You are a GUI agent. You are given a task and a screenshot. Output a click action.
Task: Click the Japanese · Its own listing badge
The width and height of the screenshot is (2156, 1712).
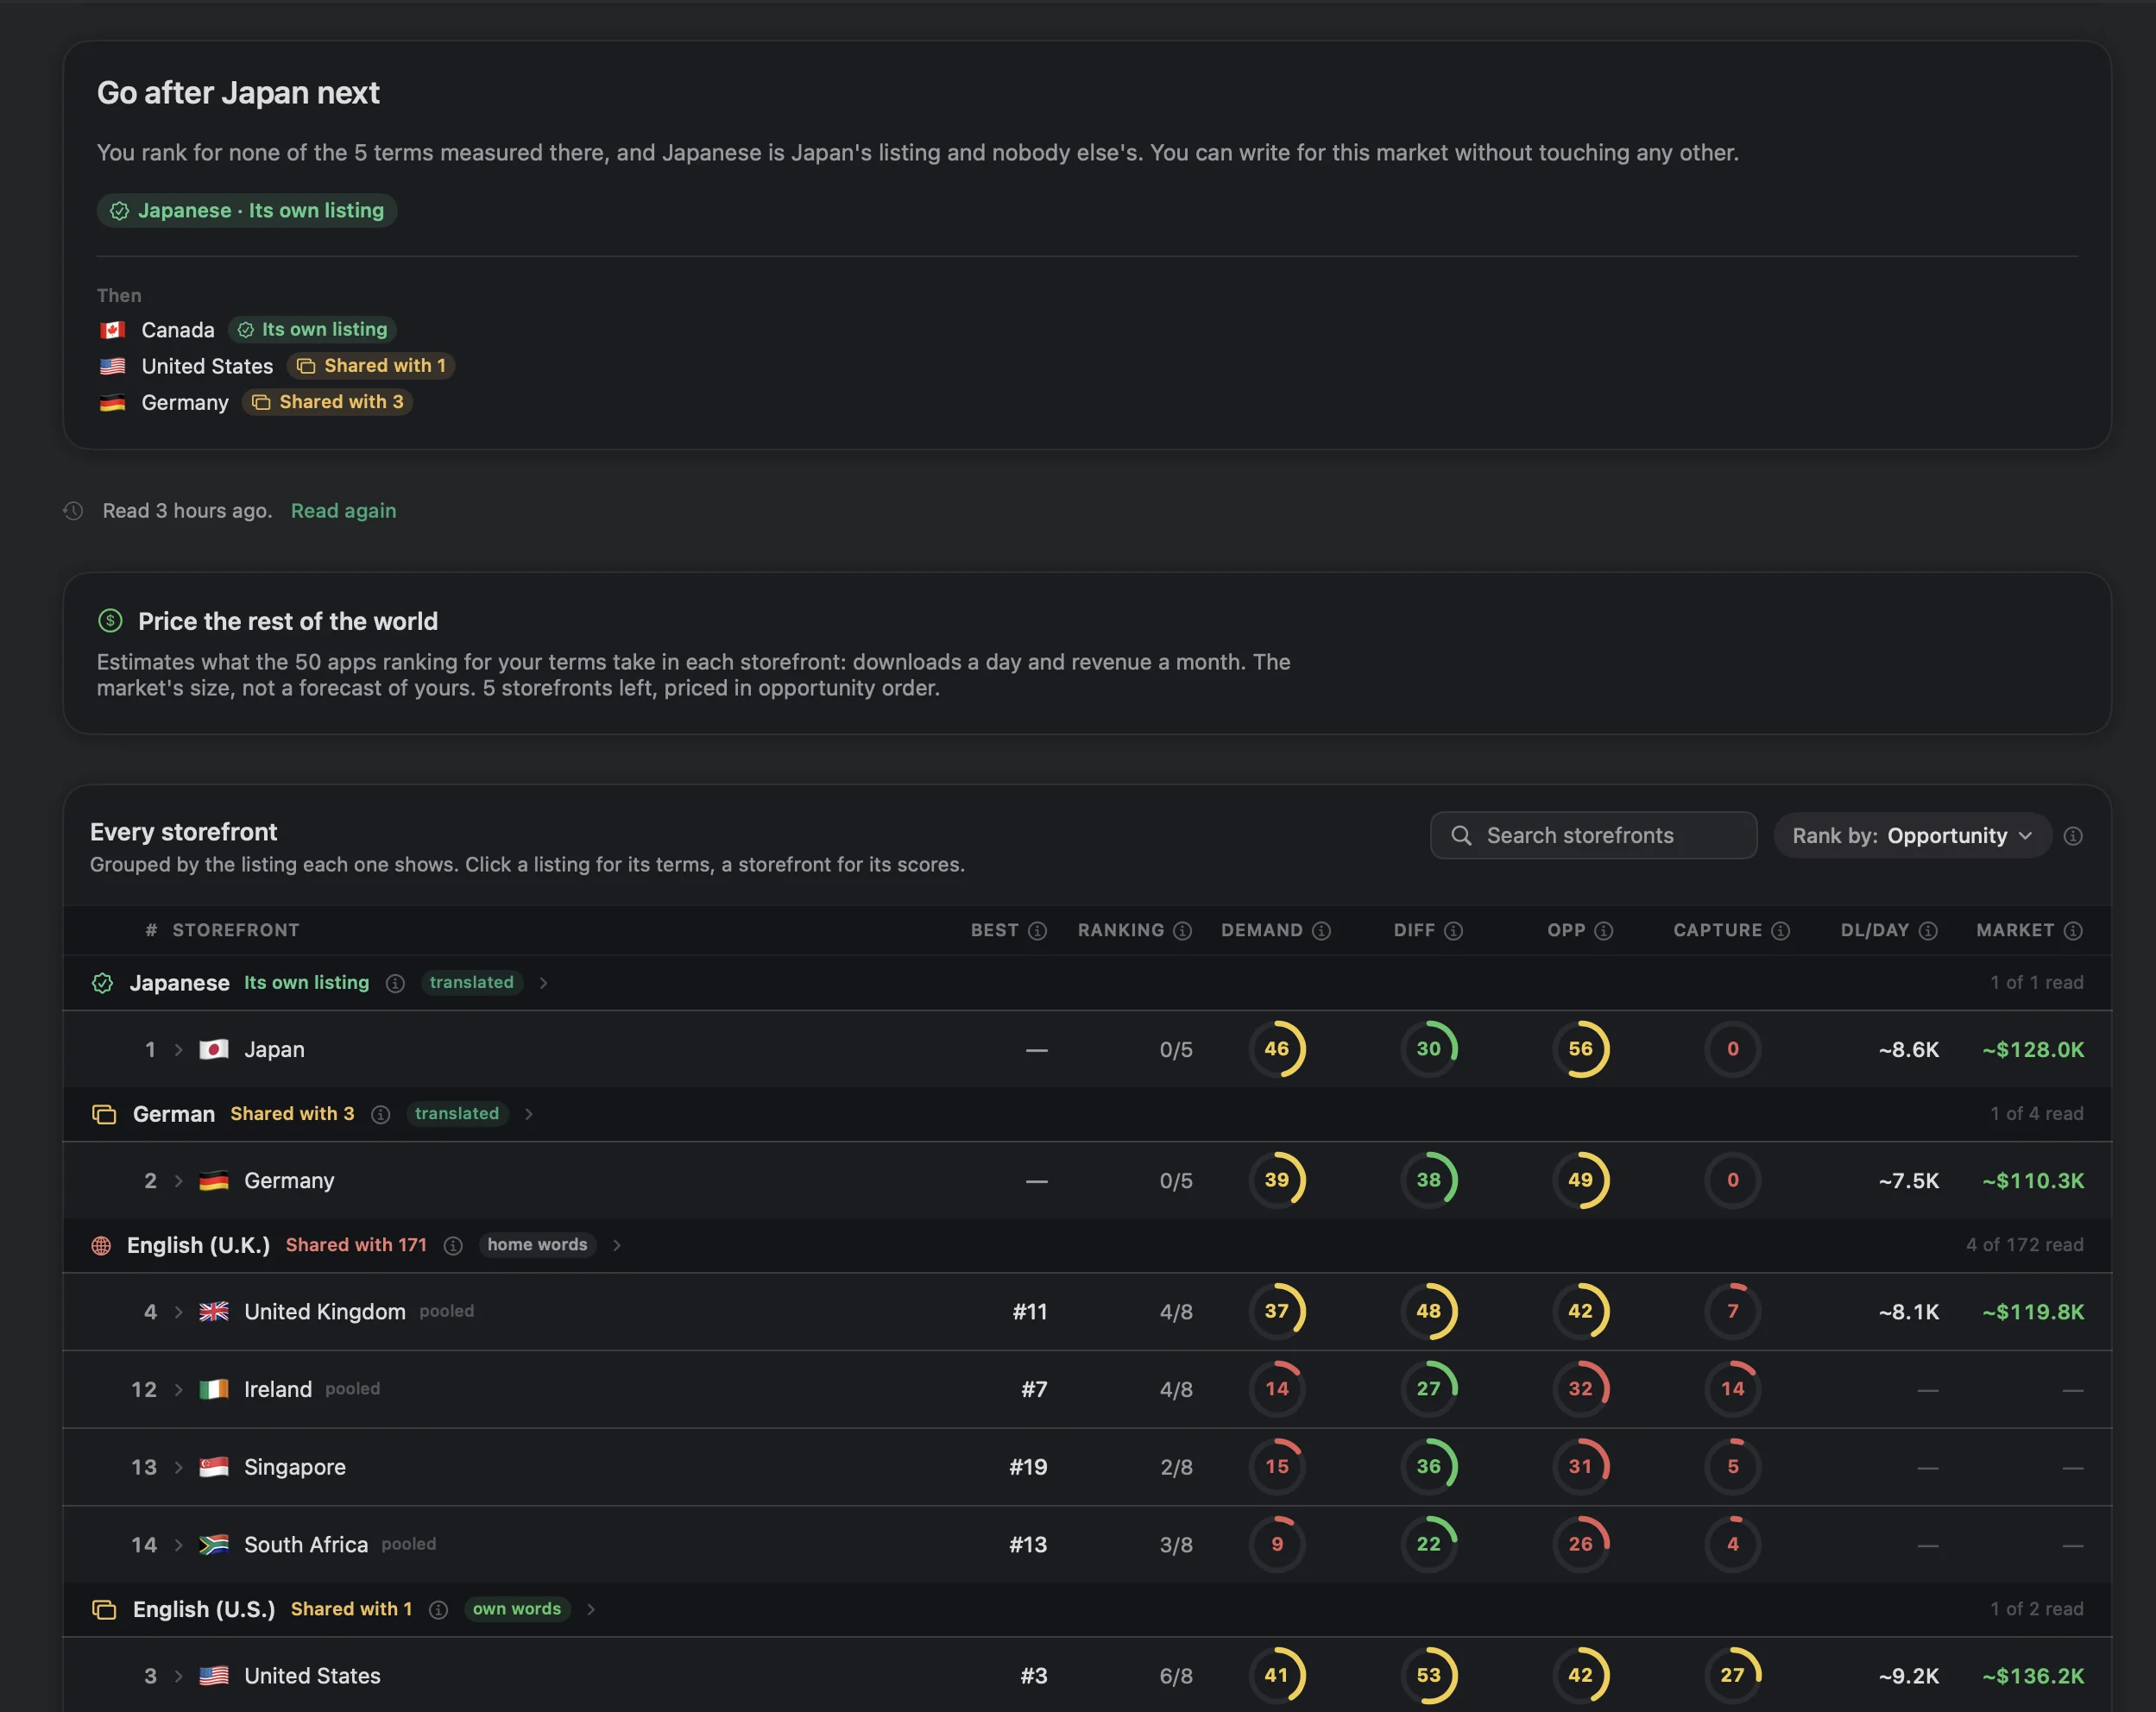(x=247, y=210)
